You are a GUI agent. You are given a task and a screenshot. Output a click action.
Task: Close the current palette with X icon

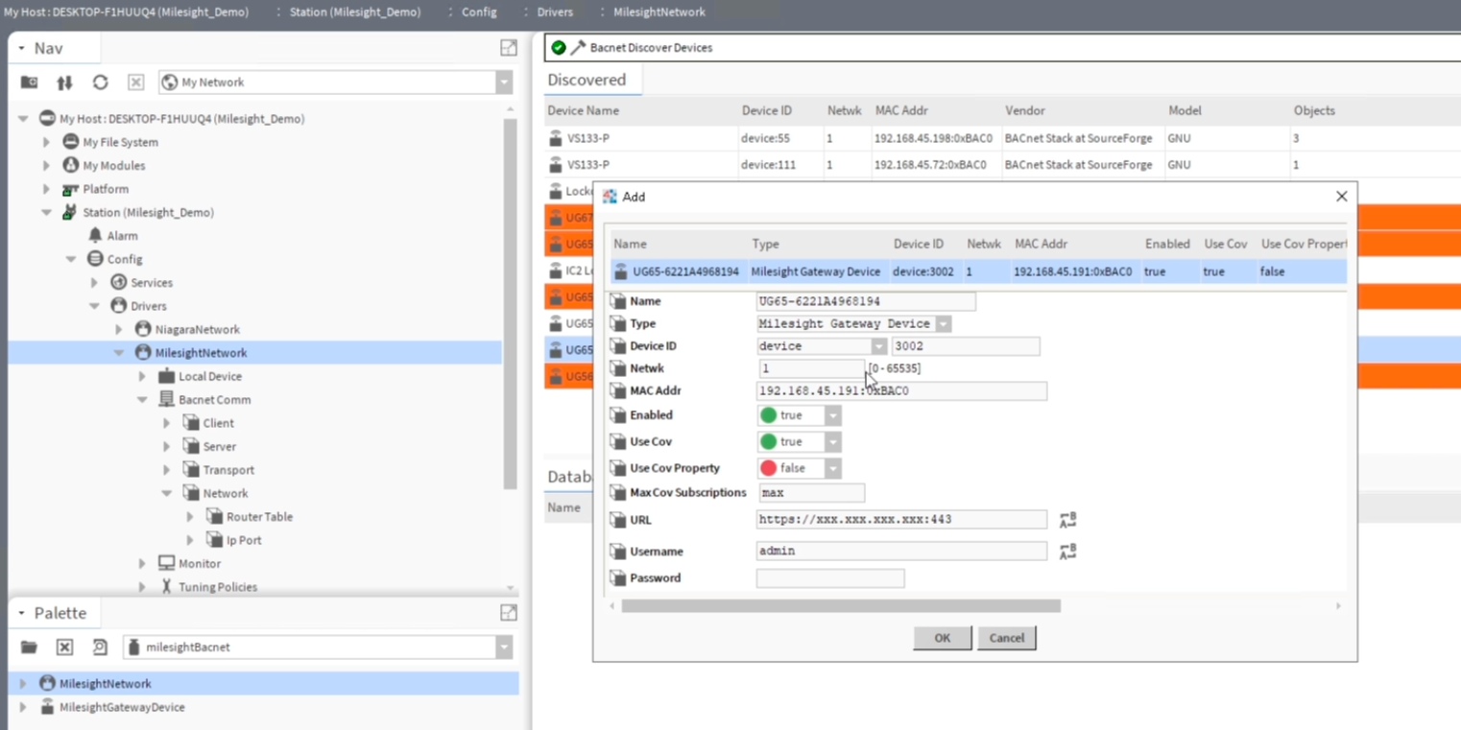coord(64,647)
